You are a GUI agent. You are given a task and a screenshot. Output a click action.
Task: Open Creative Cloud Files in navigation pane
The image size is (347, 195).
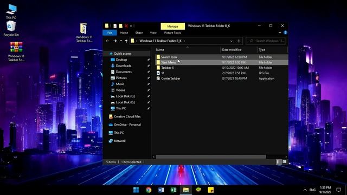[127, 116]
